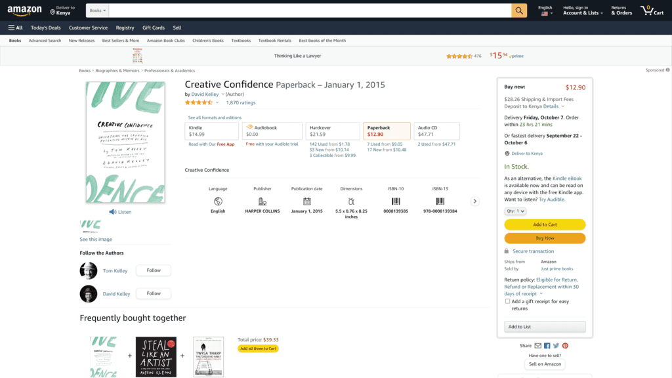Click the Amazon logo
Image resolution: width=672 pixels, height=378 pixels.
point(24,10)
